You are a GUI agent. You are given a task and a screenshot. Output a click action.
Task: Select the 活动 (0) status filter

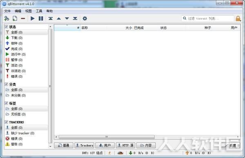(x=26, y=65)
